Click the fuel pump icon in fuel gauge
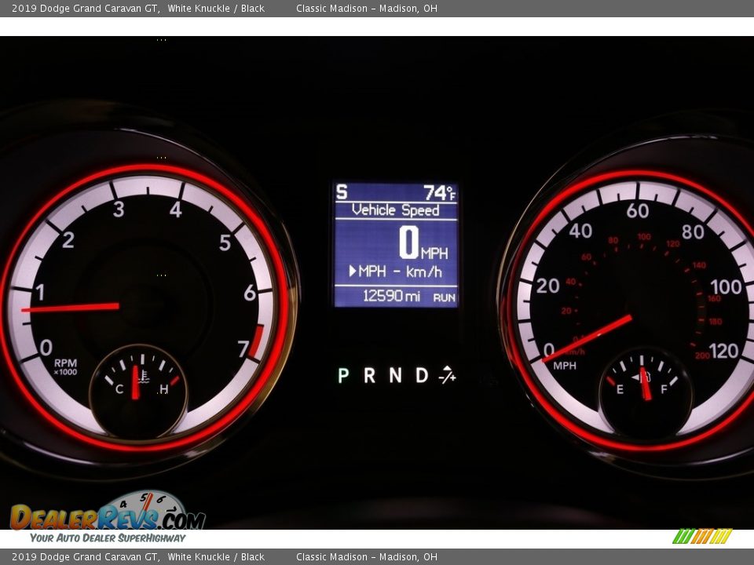The width and height of the screenshot is (754, 565). click(646, 376)
